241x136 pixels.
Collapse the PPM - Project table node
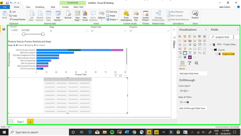[211, 45]
